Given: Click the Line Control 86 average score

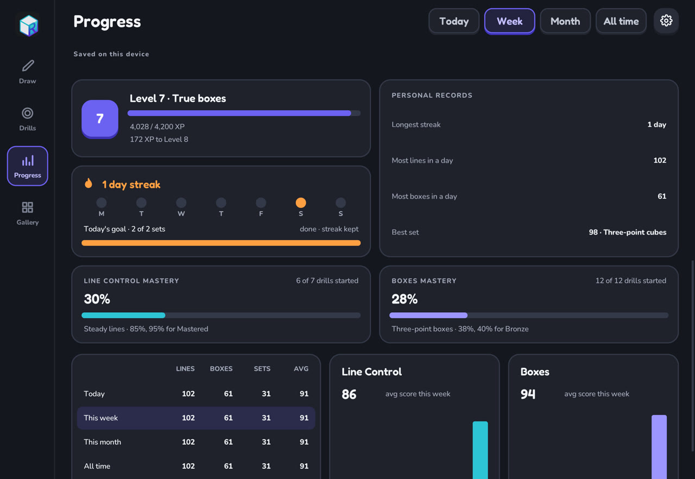Looking at the screenshot, I should pyautogui.click(x=349, y=394).
